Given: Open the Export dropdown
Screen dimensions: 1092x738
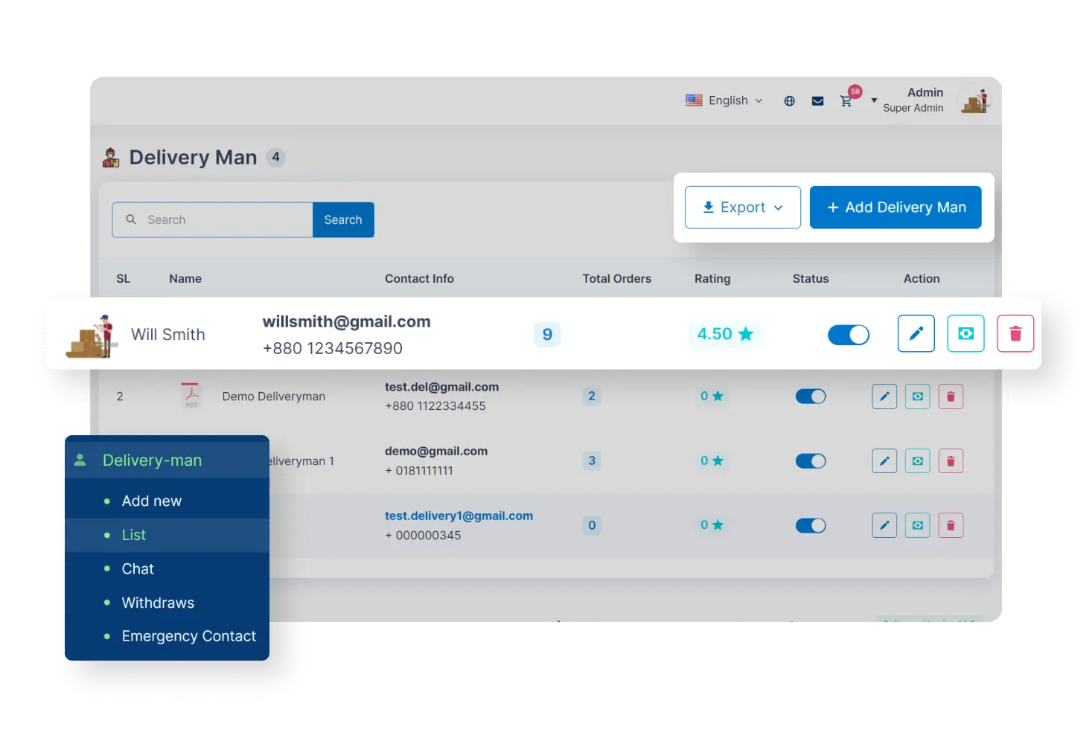Looking at the screenshot, I should click(x=741, y=207).
